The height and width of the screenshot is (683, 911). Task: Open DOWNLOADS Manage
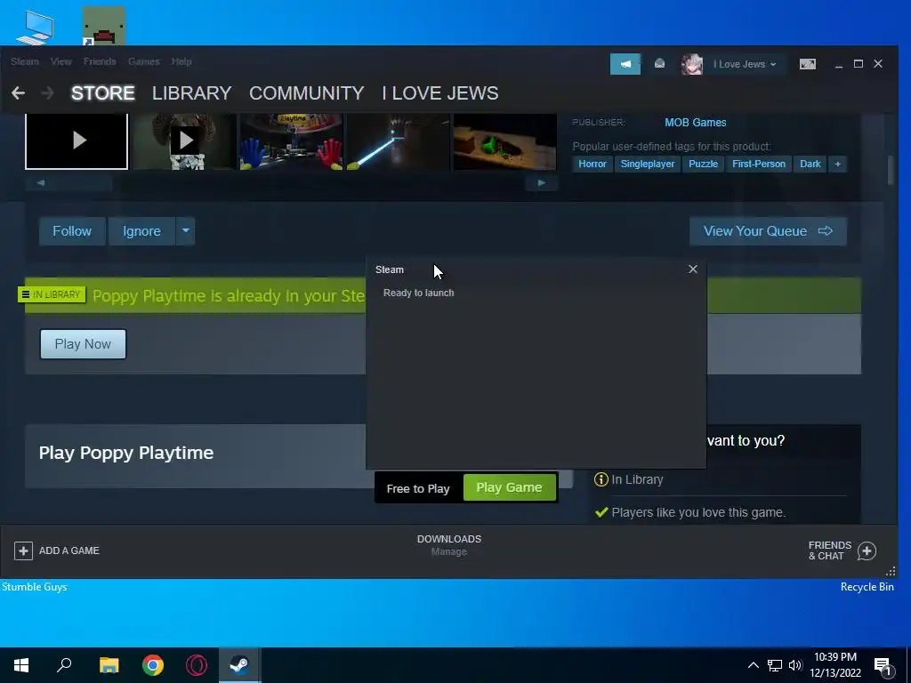pos(449,545)
